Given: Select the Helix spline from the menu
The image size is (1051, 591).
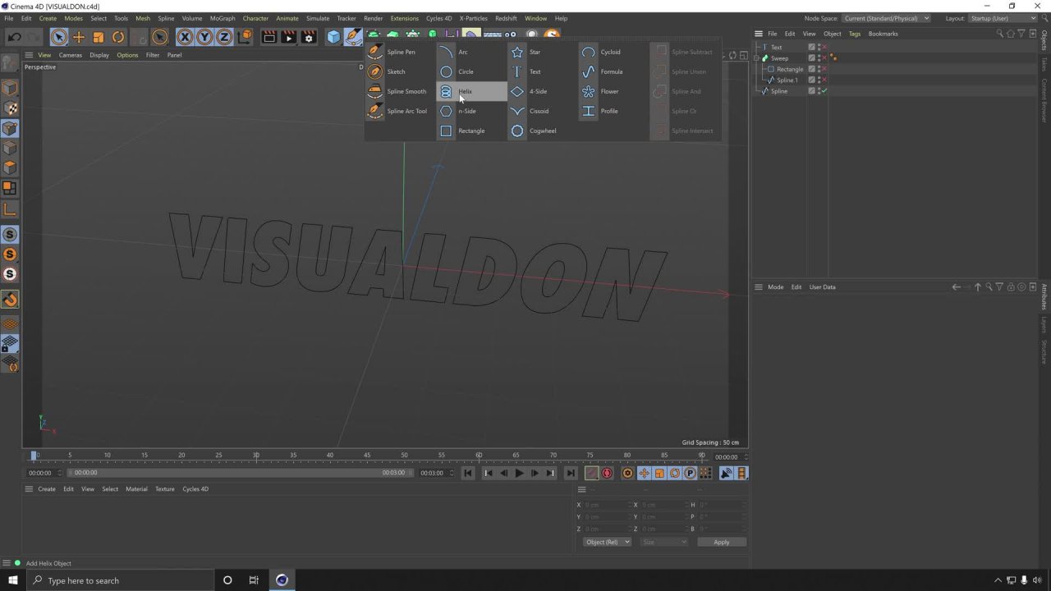Looking at the screenshot, I should click(465, 91).
